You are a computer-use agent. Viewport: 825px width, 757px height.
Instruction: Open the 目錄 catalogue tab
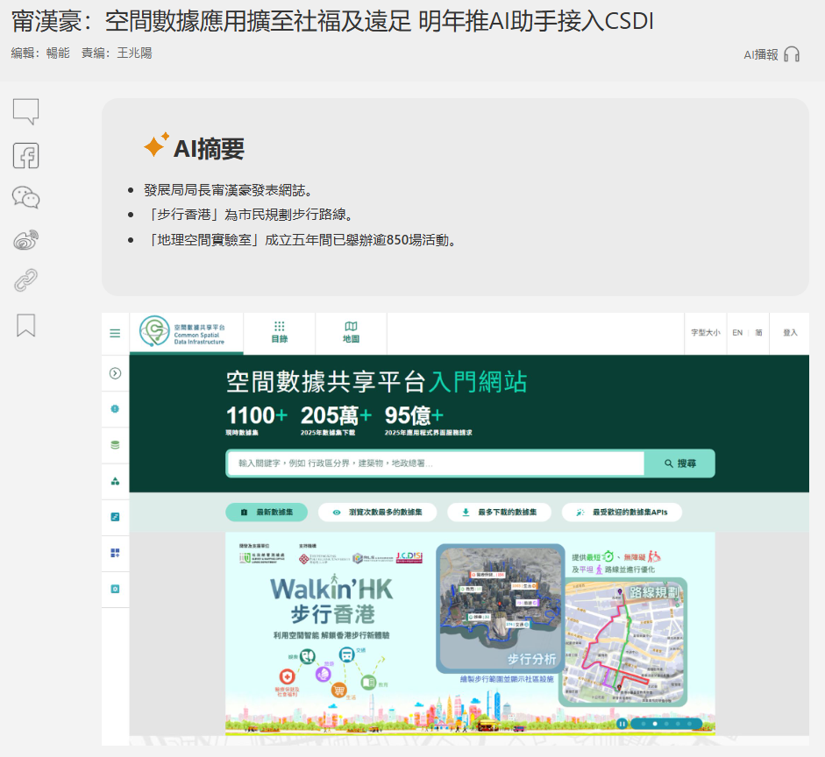280,332
